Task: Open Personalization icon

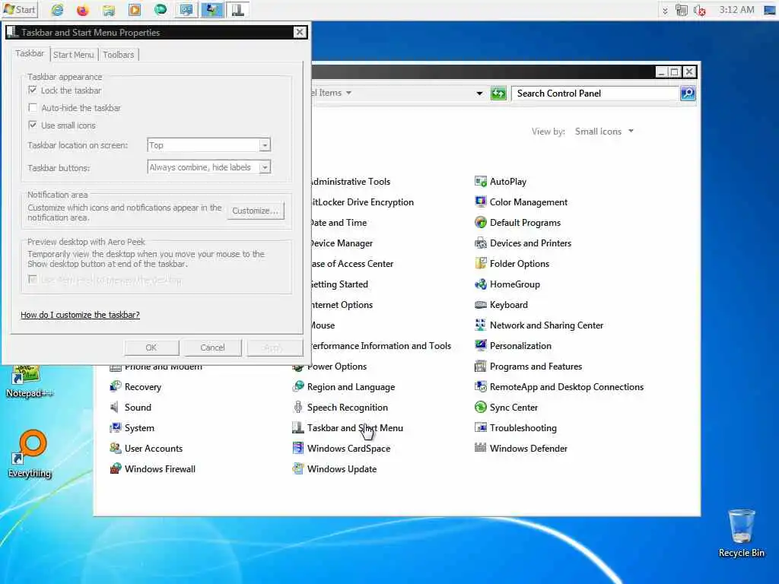Action: point(481,346)
